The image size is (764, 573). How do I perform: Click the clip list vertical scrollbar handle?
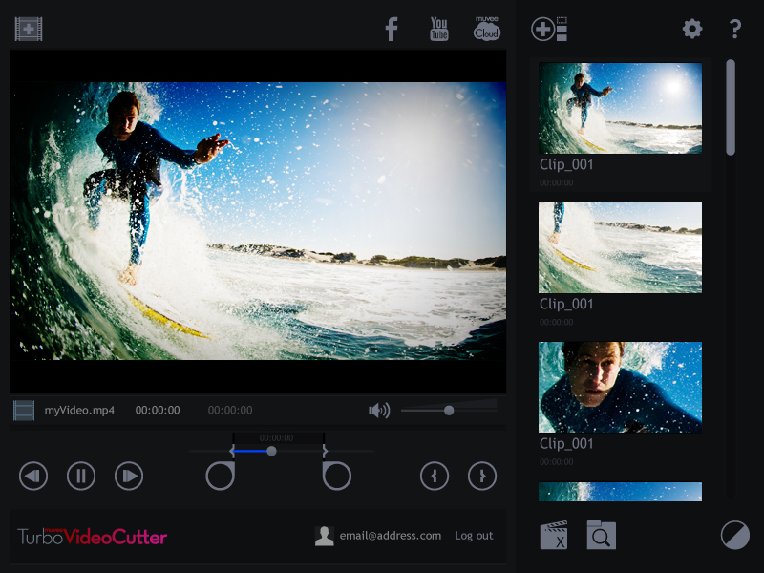730,107
